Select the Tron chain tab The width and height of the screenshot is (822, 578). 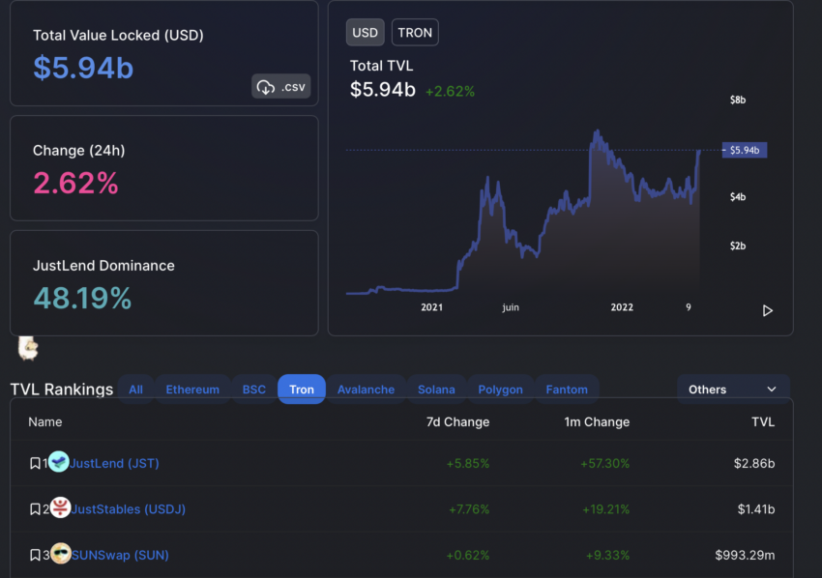(302, 390)
